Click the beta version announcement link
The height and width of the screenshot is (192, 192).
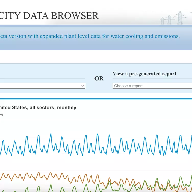pyautogui.click(x=89, y=36)
